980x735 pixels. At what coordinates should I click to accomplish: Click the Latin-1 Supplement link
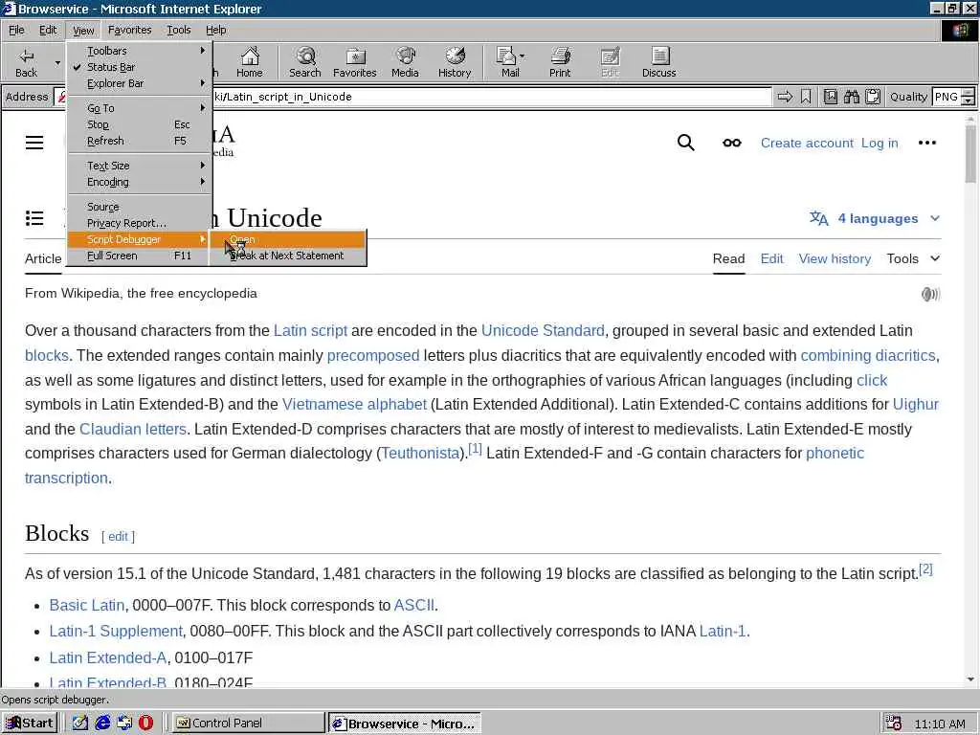[116, 632]
